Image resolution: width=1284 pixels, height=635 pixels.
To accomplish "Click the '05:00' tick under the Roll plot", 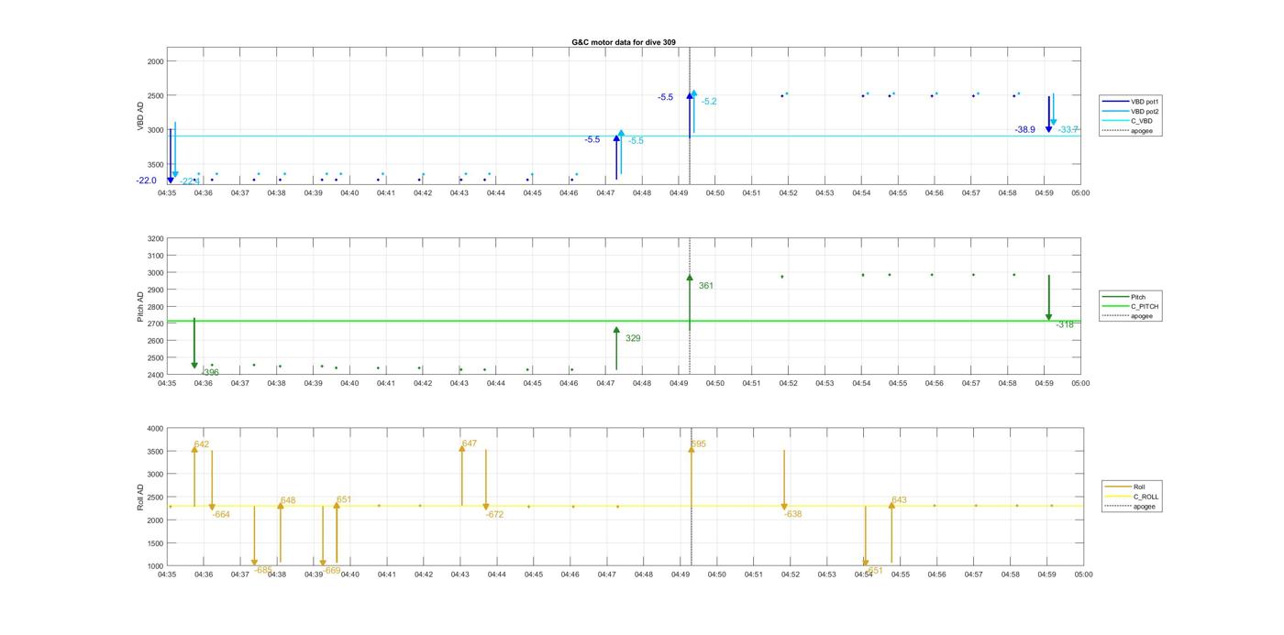I will [x=1083, y=575].
